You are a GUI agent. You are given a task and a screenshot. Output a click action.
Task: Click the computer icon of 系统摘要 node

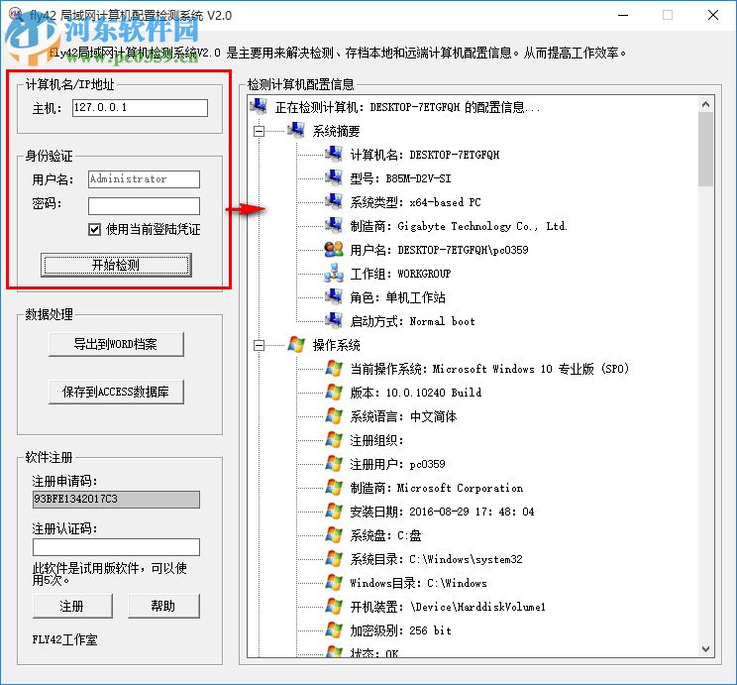point(295,130)
